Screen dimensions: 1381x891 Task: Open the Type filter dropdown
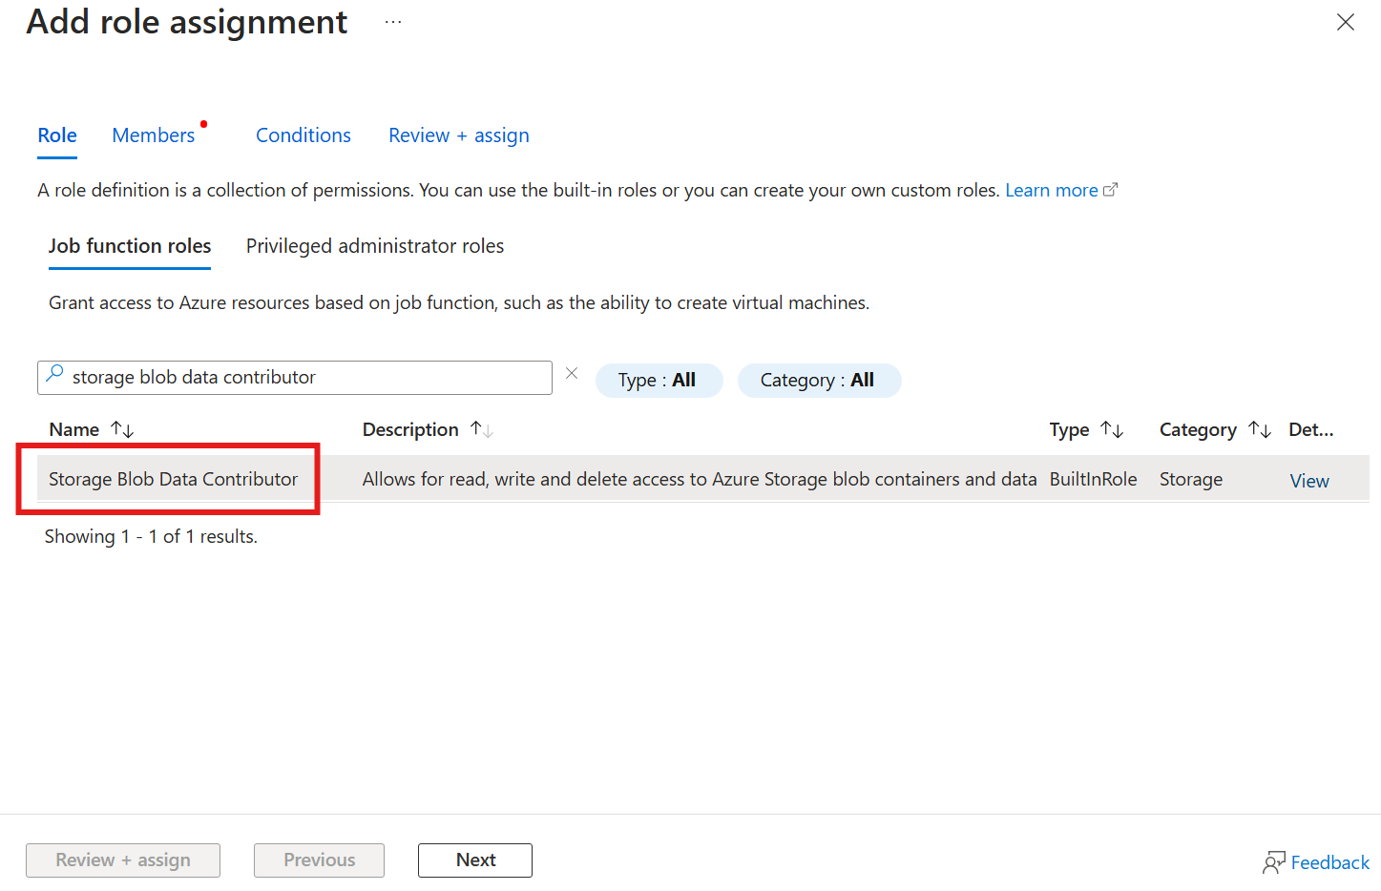[x=659, y=380]
